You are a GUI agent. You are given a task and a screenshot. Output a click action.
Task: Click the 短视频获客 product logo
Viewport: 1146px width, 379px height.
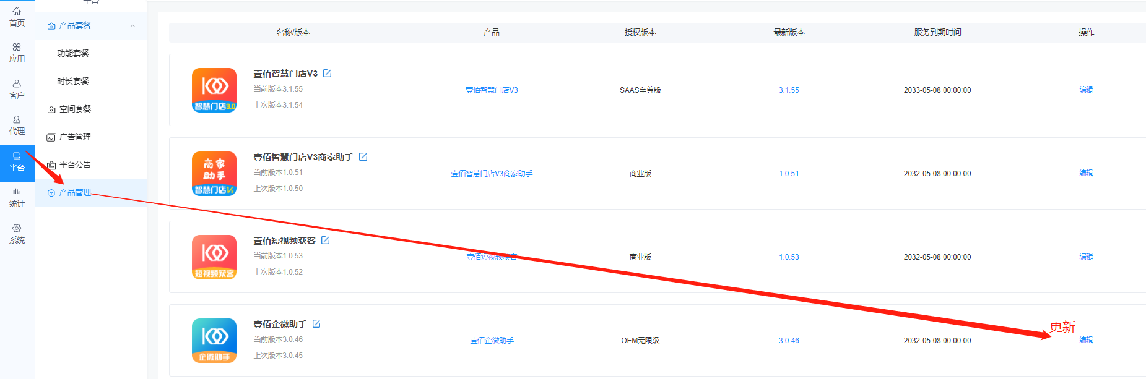[214, 257]
